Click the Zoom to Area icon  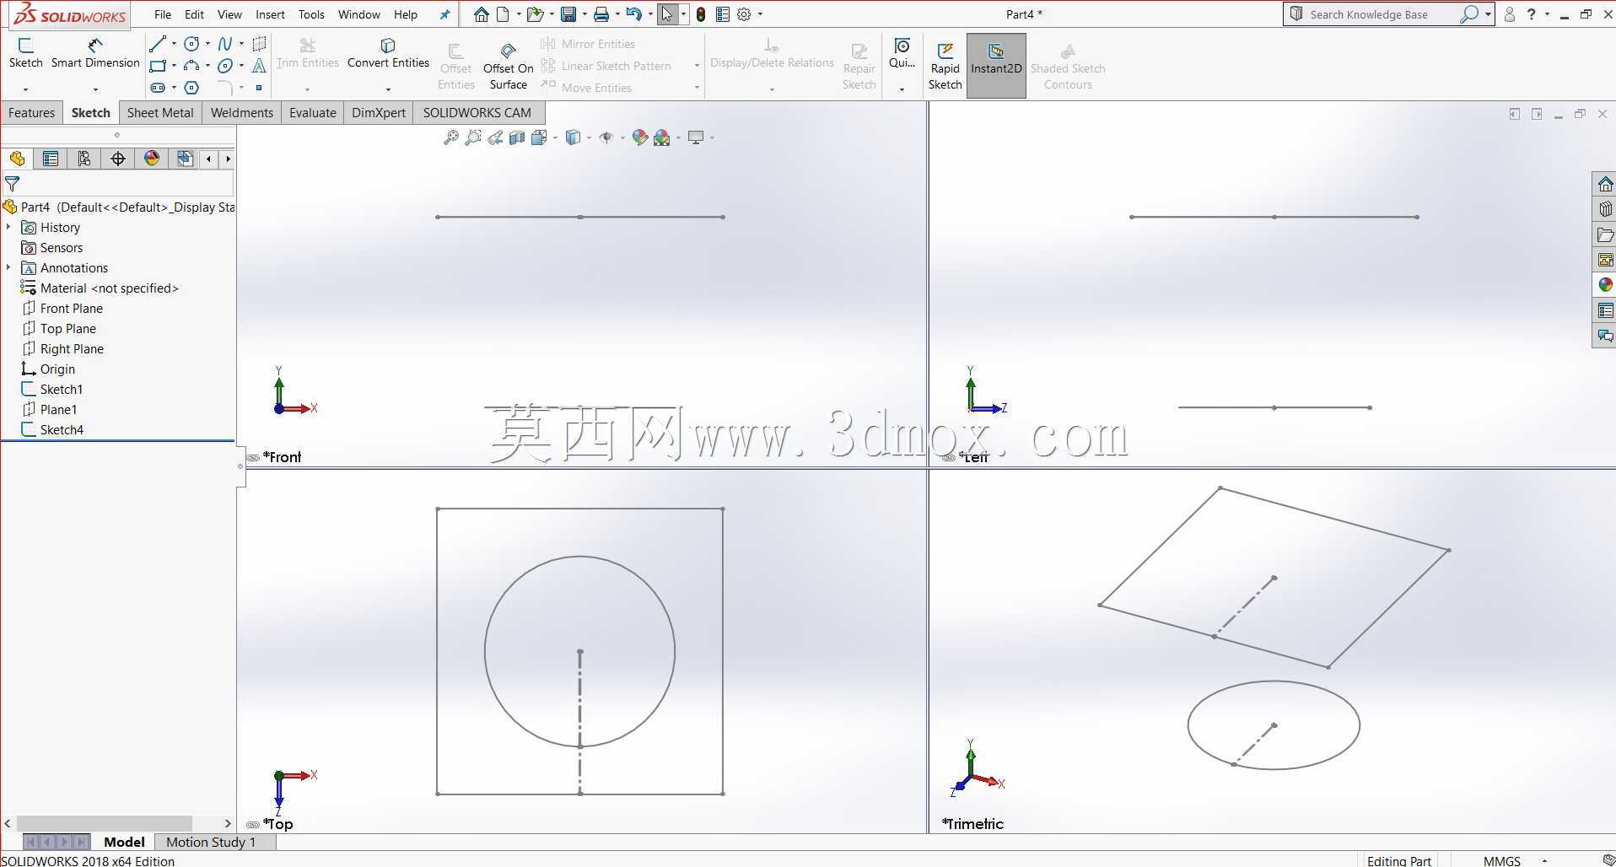[473, 137]
